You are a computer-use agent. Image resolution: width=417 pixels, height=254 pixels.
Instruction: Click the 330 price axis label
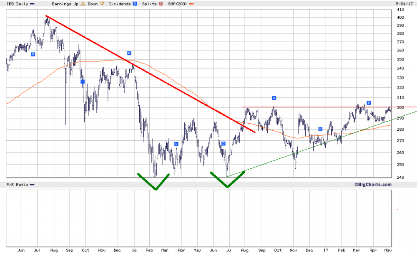(x=400, y=78)
